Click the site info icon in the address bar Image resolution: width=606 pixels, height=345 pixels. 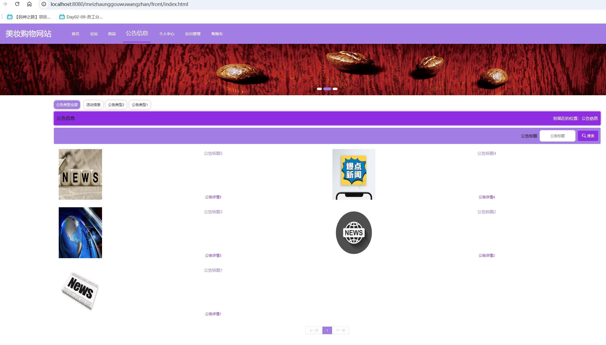tap(44, 4)
